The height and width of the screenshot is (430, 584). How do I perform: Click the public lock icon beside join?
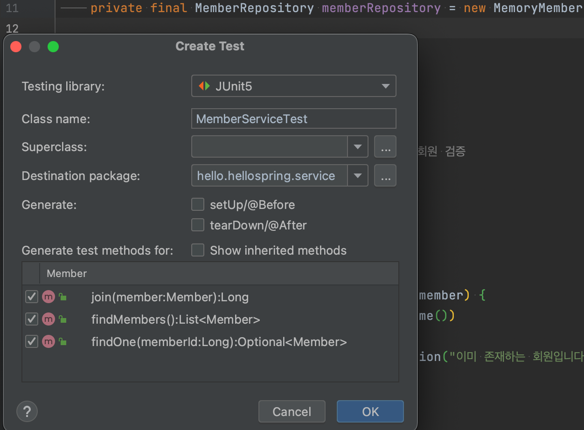[x=63, y=297]
